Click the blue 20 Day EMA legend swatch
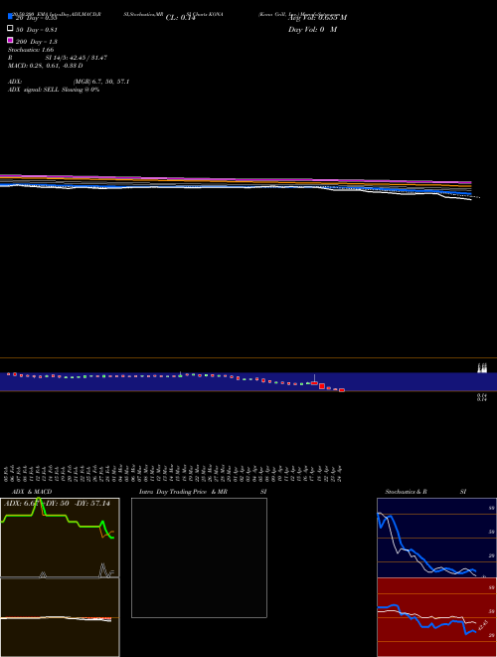This screenshot has width=497, height=657. (10, 16)
